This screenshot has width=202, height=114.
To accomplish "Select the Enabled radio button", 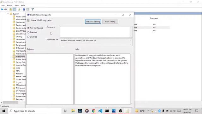I will (x=28, y=32).
